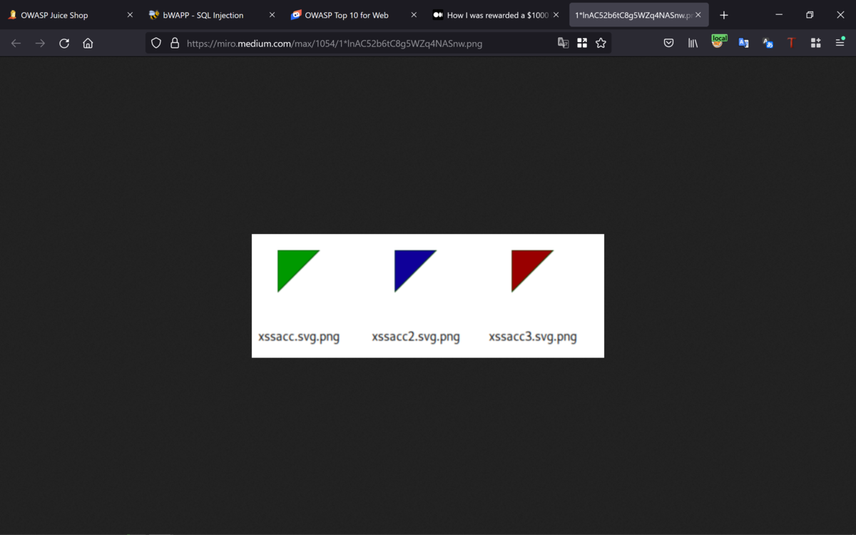The height and width of the screenshot is (535, 856).
Task: Go forward to the next page
Action: point(40,44)
